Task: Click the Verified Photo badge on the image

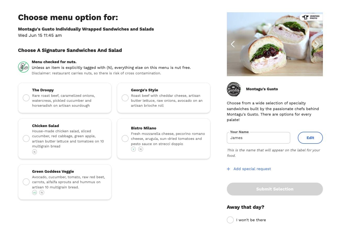Action: tap(311, 17)
